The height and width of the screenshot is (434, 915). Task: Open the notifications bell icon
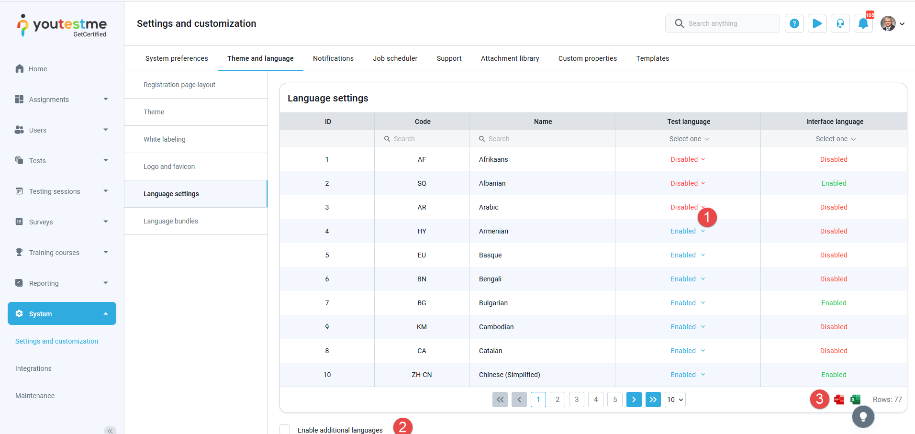[863, 23]
